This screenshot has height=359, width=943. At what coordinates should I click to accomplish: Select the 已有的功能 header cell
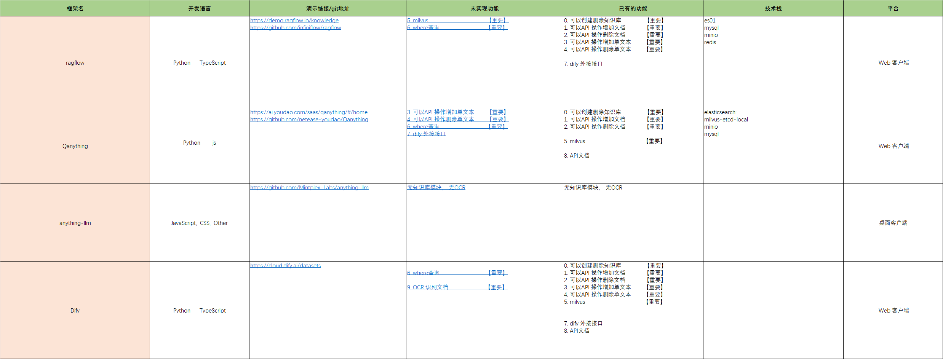click(633, 8)
